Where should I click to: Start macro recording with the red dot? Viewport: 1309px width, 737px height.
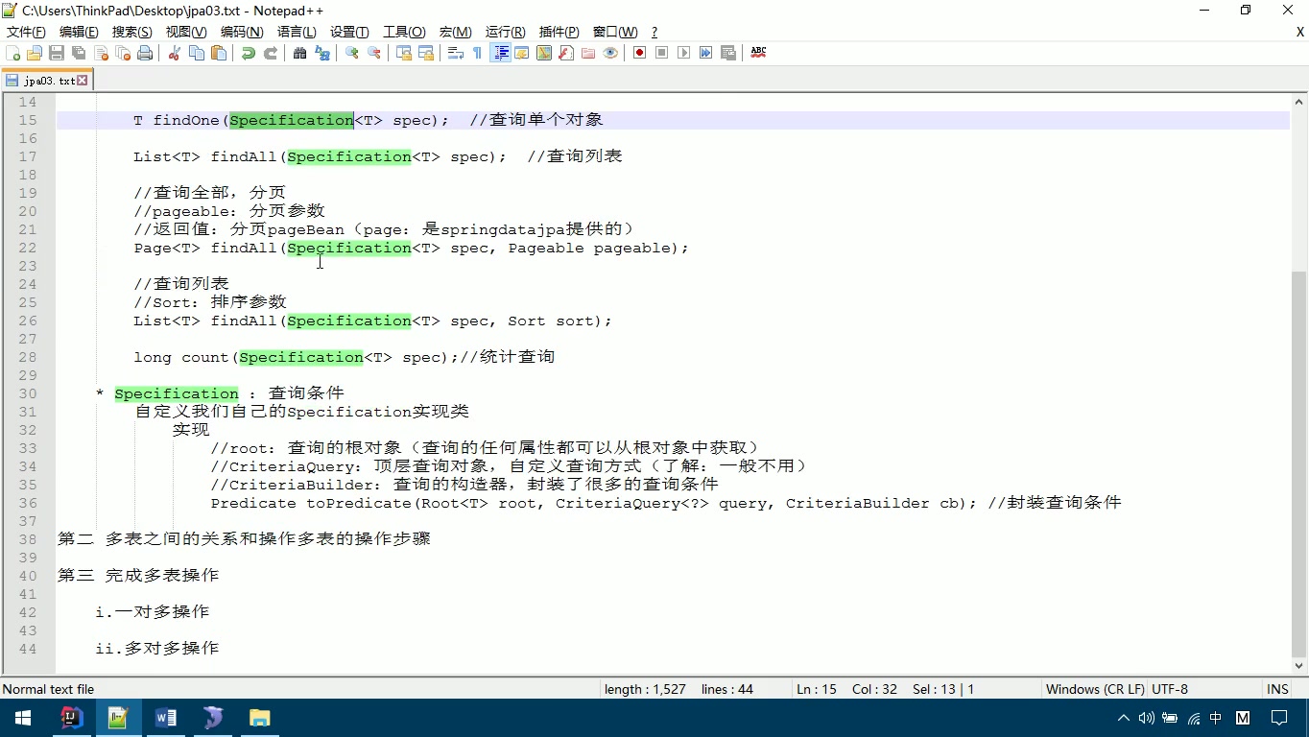point(640,53)
